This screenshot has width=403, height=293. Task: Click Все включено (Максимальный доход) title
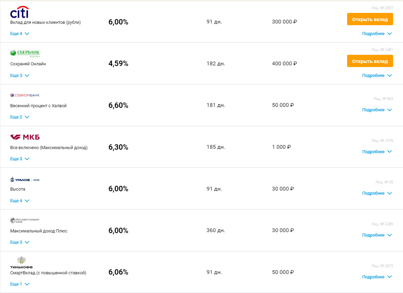pyautogui.click(x=49, y=148)
